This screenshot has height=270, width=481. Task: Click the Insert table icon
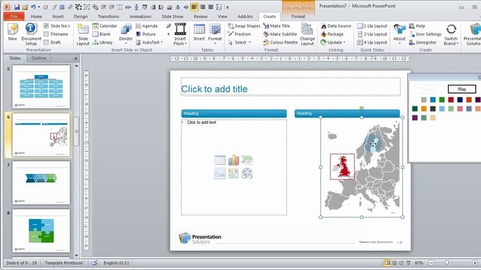point(199,32)
